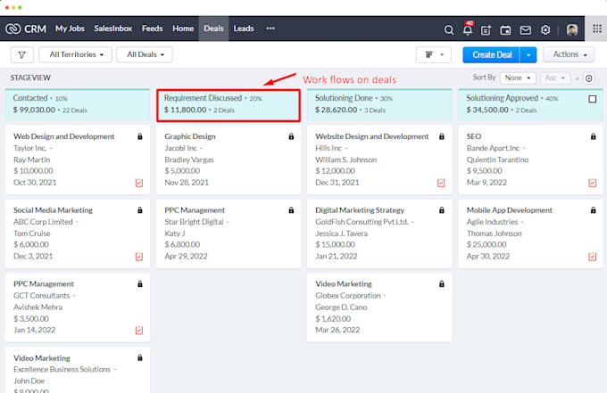Open Bande Apart.Inc account
The width and height of the screenshot is (607, 393).
pos(493,148)
